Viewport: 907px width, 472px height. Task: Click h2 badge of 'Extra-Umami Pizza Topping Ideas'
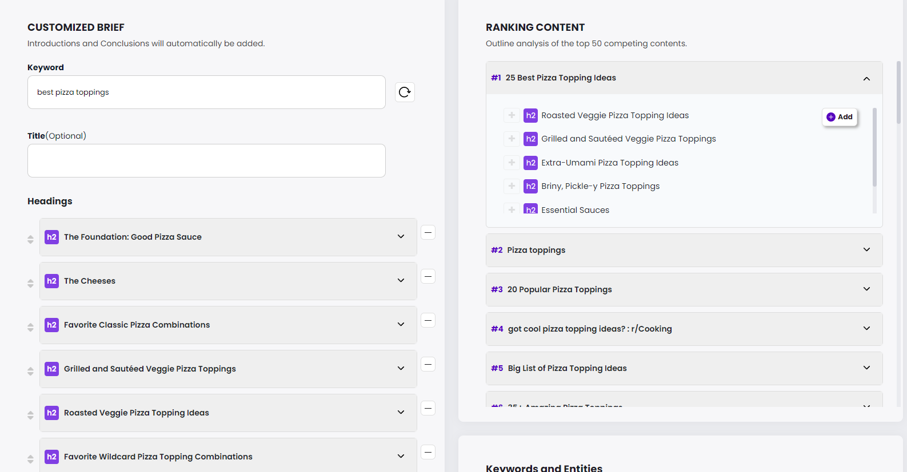tap(530, 163)
